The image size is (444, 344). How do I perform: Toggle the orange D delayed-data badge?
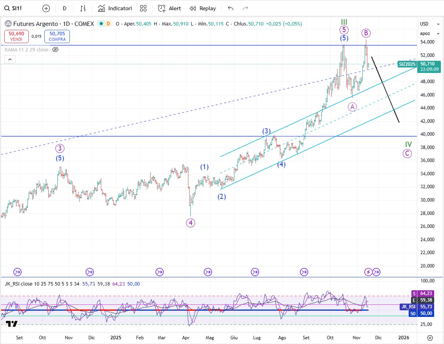(x=108, y=24)
